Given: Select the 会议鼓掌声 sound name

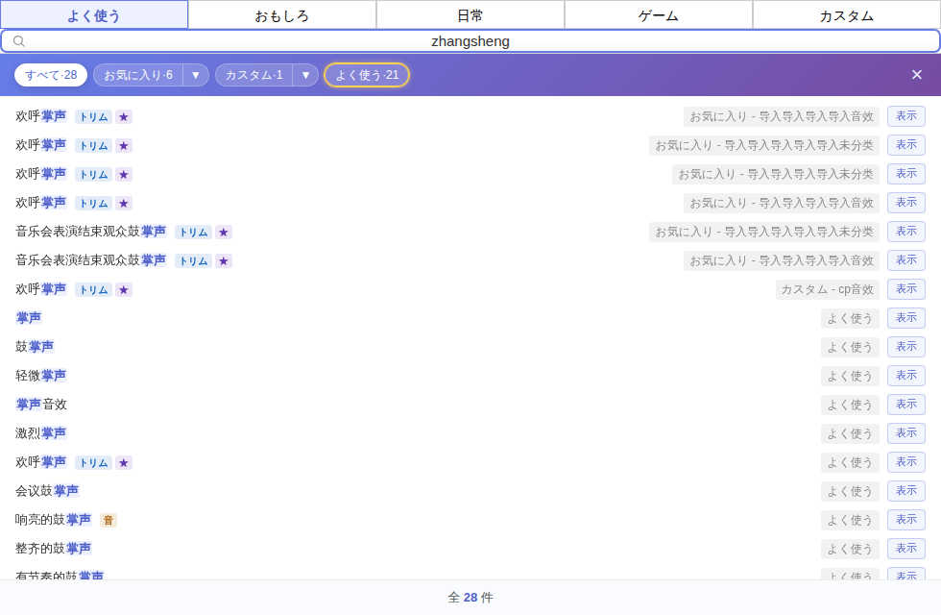Looking at the screenshot, I should tap(47, 491).
